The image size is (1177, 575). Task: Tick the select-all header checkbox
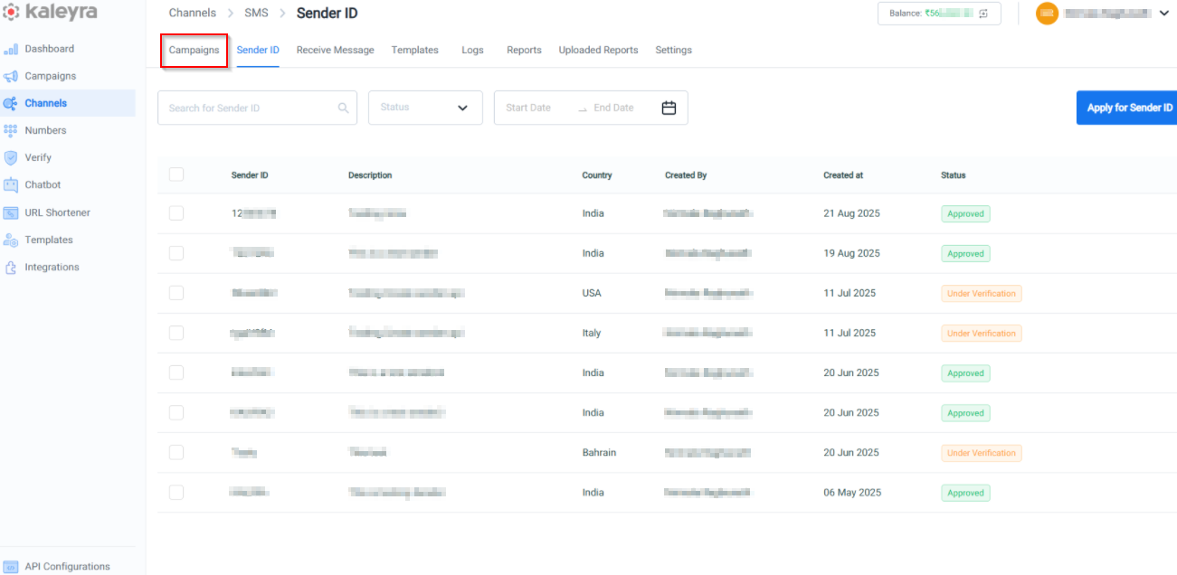(176, 174)
